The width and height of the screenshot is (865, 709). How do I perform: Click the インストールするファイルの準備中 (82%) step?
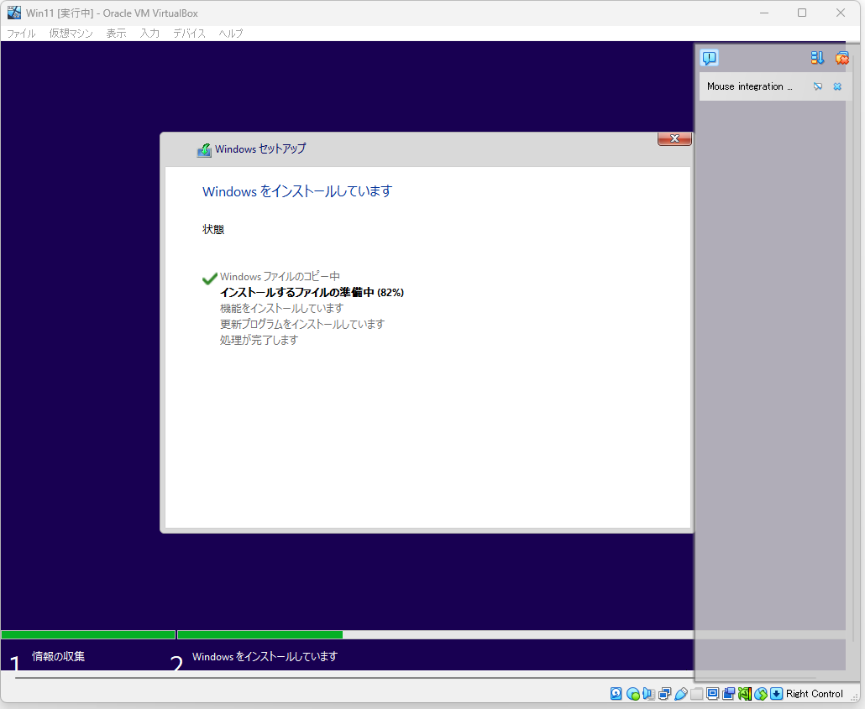point(312,292)
